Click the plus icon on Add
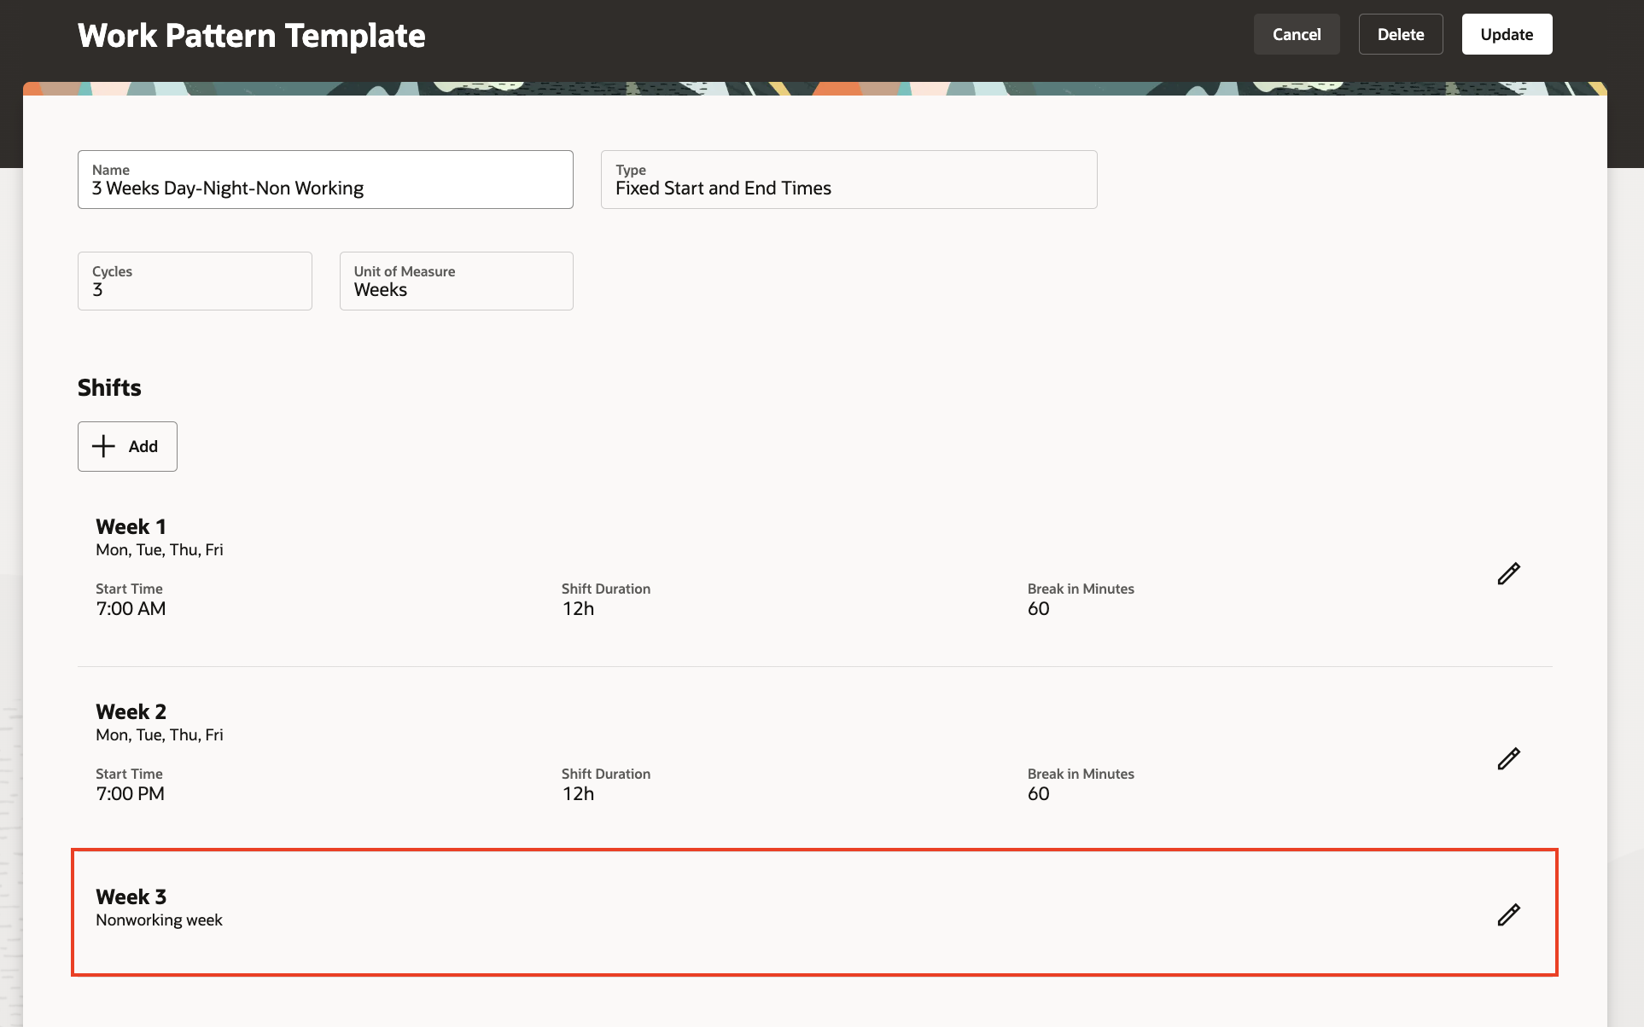The image size is (1644, 1027). [103, 446]
